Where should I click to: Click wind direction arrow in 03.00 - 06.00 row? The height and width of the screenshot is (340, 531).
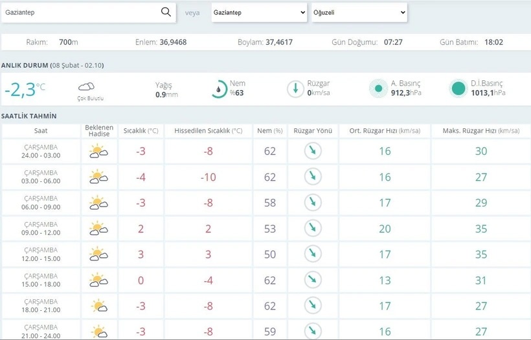click(x=313, y=177)
